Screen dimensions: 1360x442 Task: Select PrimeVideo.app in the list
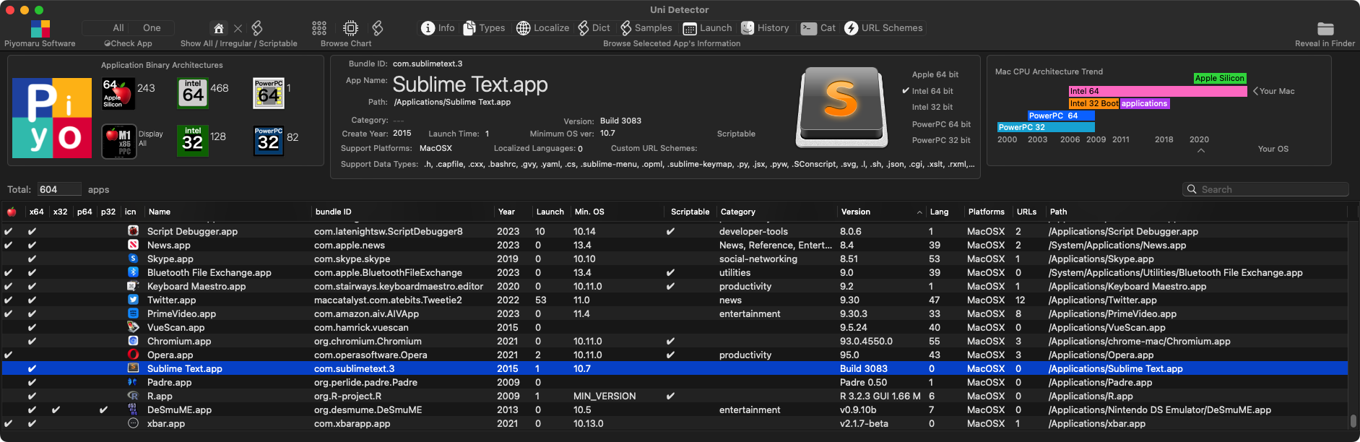click(182, 314)
